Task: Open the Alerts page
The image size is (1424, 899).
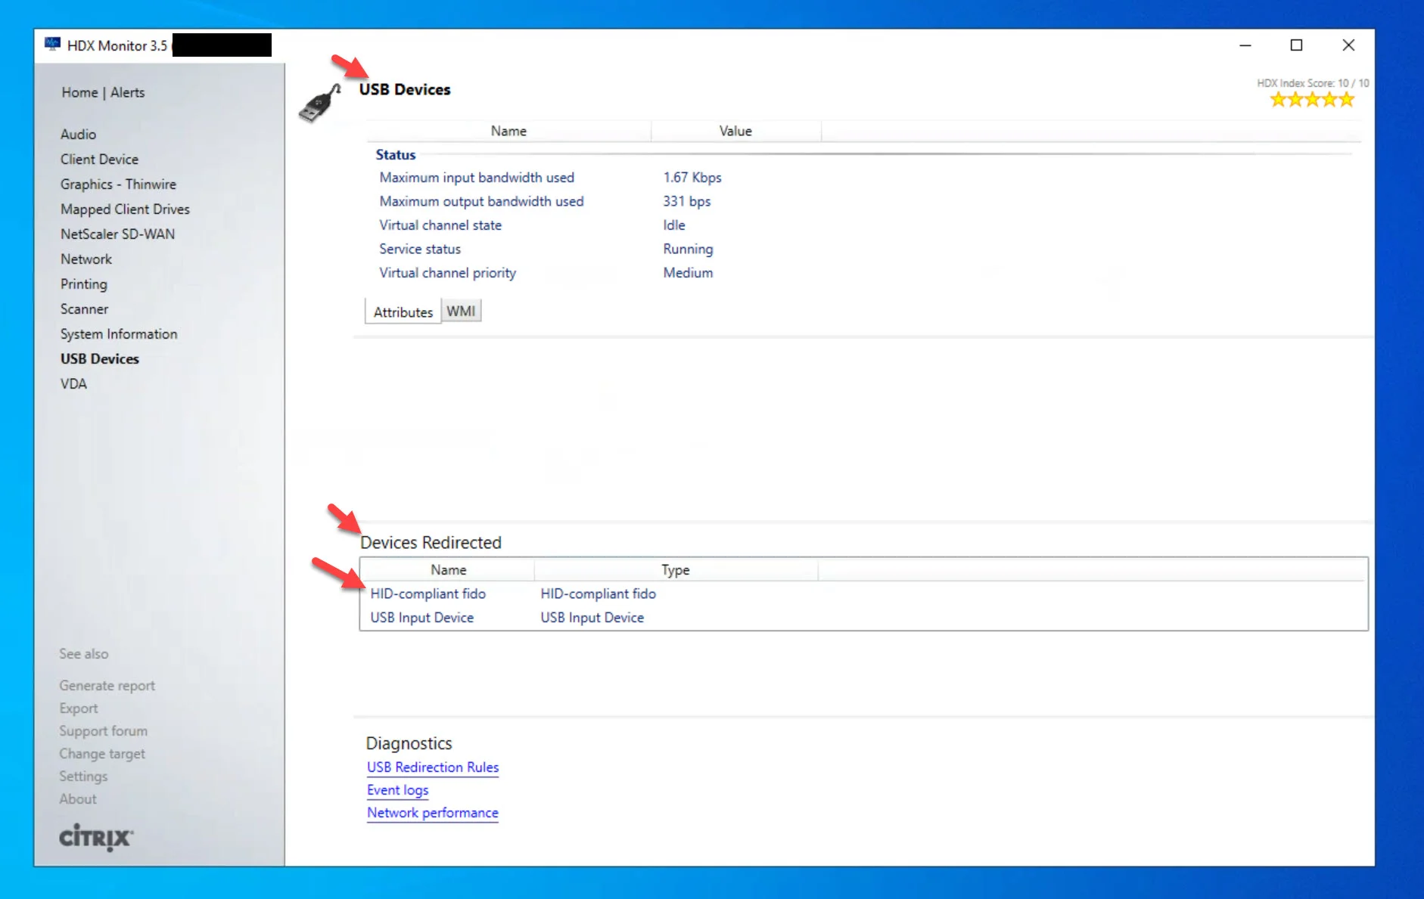Action: [127, 92]
